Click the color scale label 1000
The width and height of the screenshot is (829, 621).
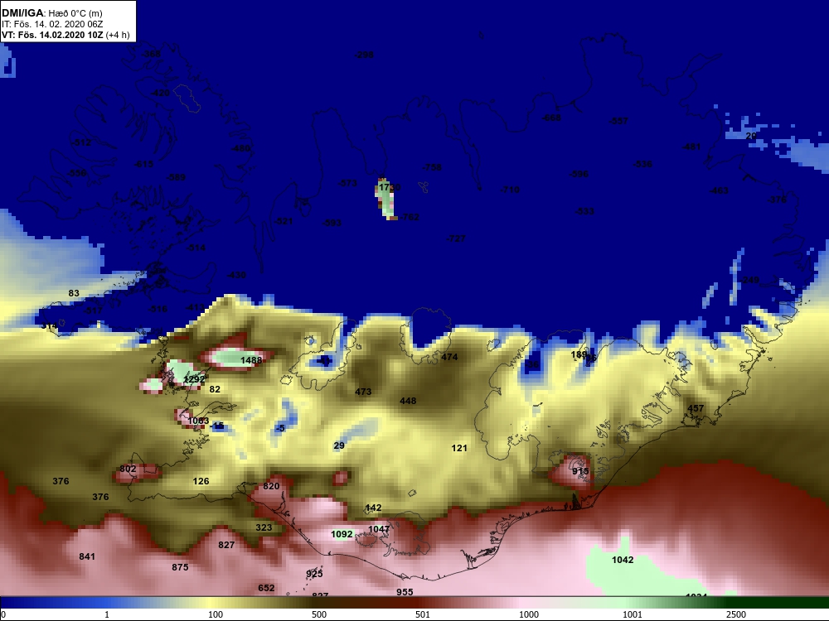[x=529, y=614]
